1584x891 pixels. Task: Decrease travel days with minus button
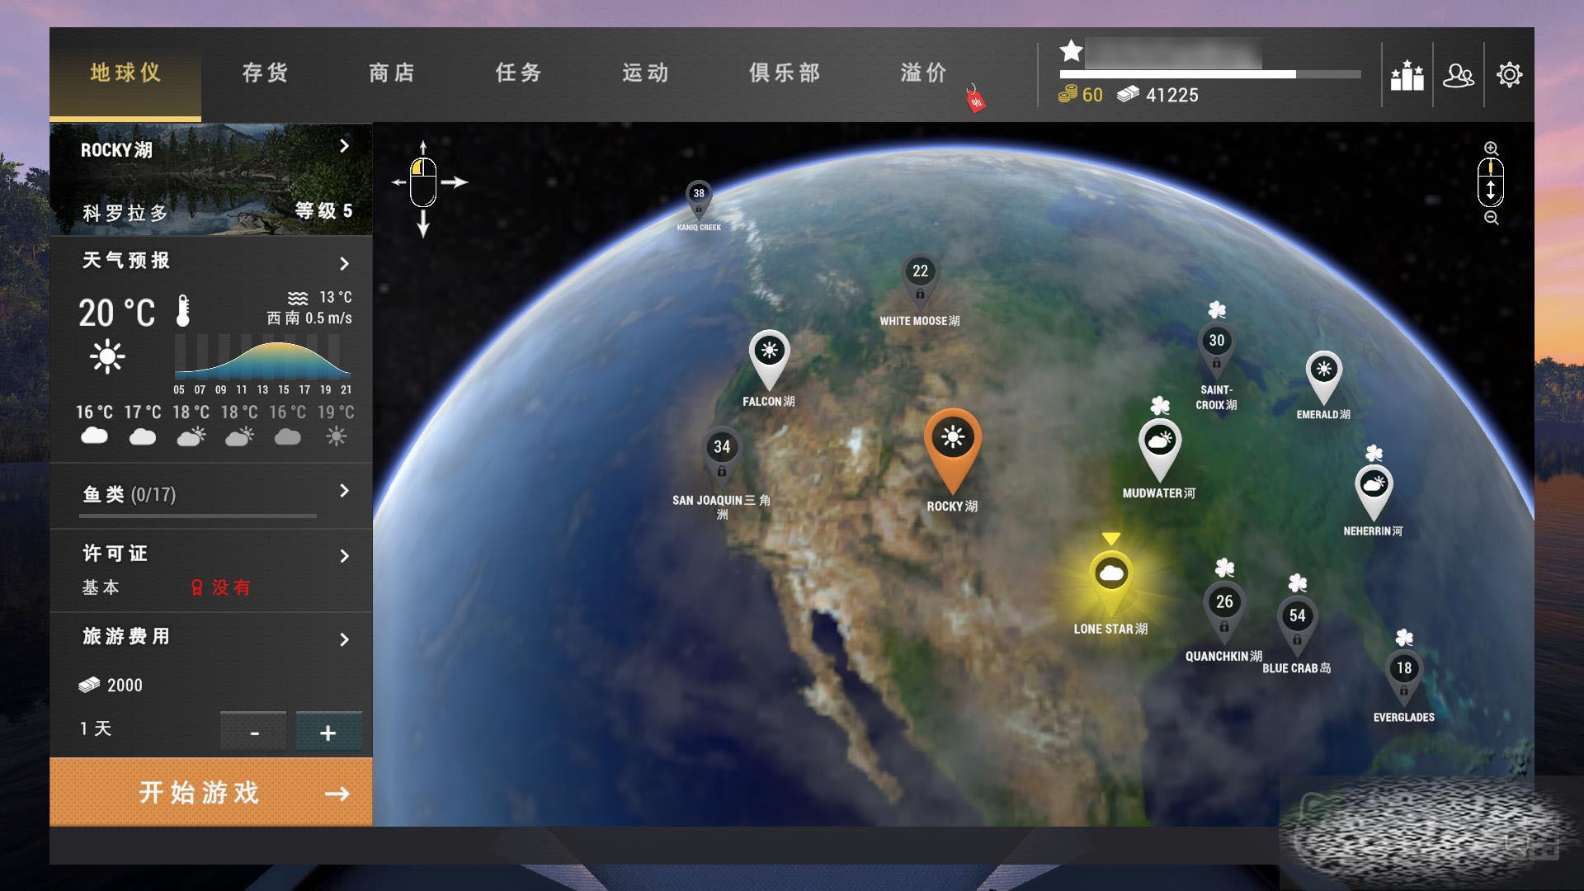click(253, 732)
